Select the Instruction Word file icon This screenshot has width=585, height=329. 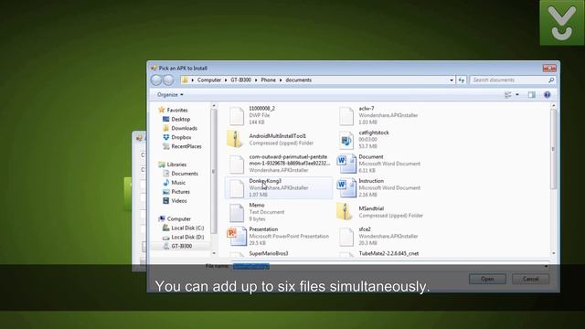tap(346, 188)
